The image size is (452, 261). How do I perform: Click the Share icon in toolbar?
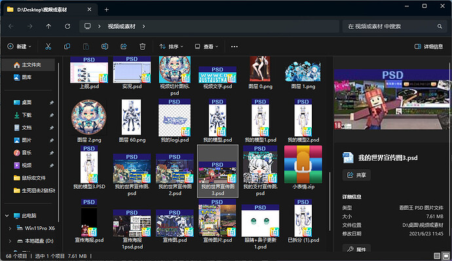[x=124, y=47]
